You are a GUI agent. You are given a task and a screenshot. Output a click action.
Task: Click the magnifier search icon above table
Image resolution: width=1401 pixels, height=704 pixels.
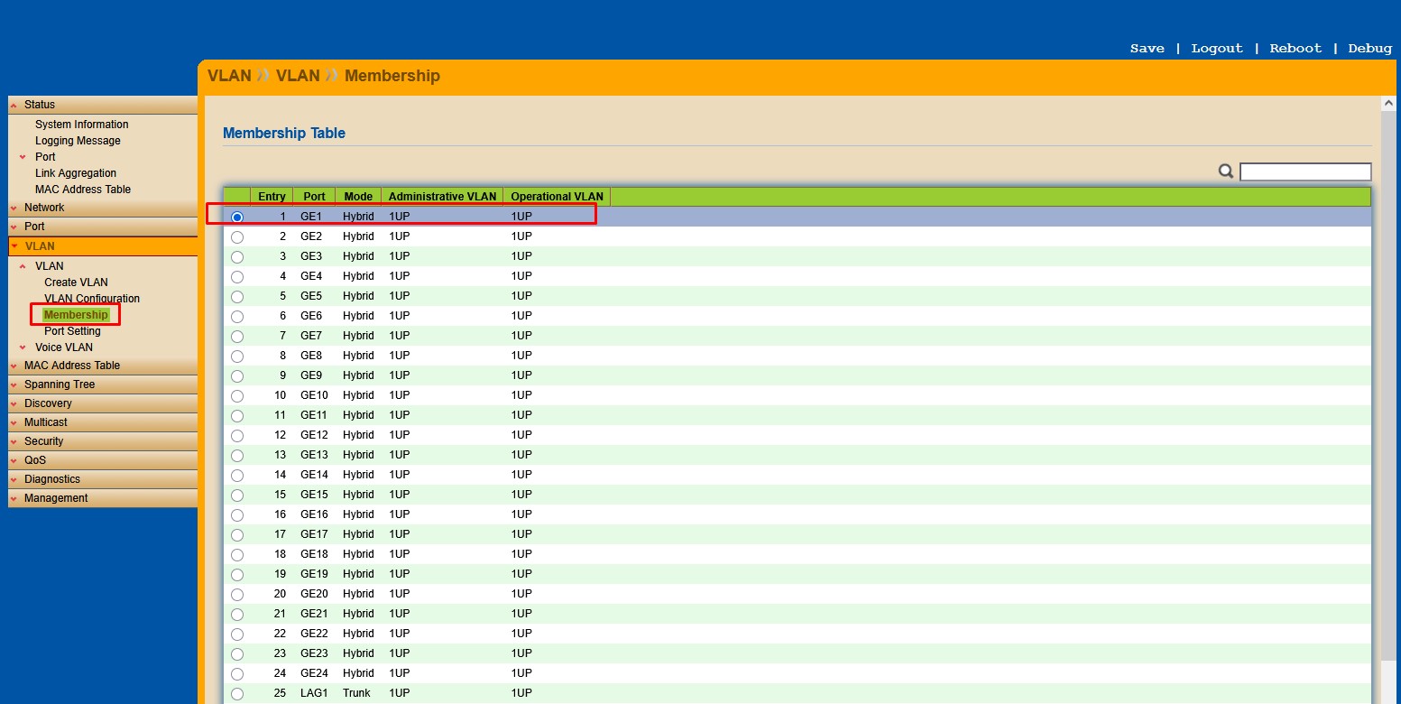point(1226,171)
